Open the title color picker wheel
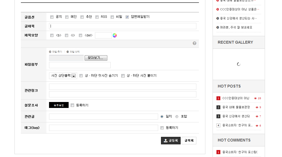Viewport: 282px width, 157px height. 115,35
